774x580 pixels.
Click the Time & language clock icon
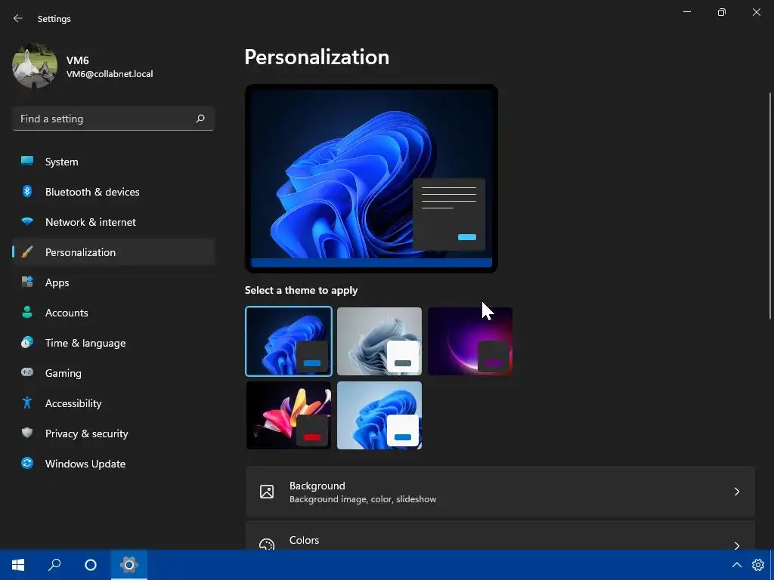coord(27,342)
